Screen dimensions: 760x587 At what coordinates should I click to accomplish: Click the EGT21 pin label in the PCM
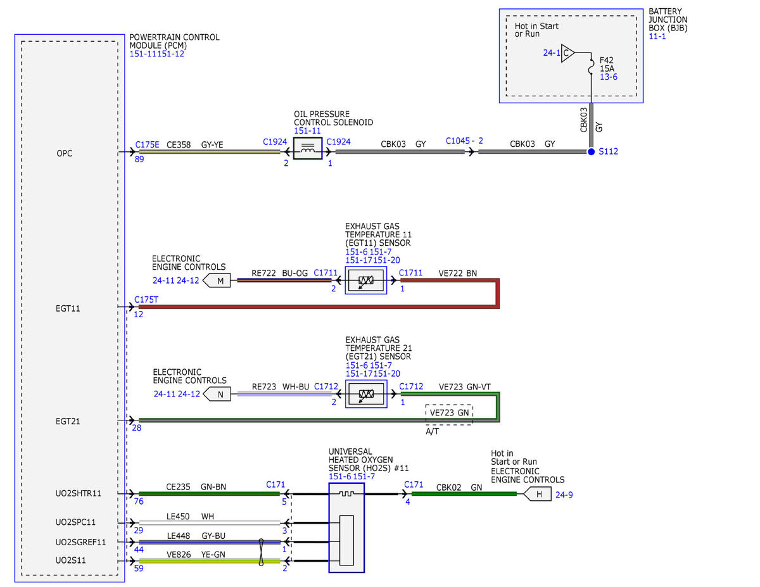click(68, 421)
